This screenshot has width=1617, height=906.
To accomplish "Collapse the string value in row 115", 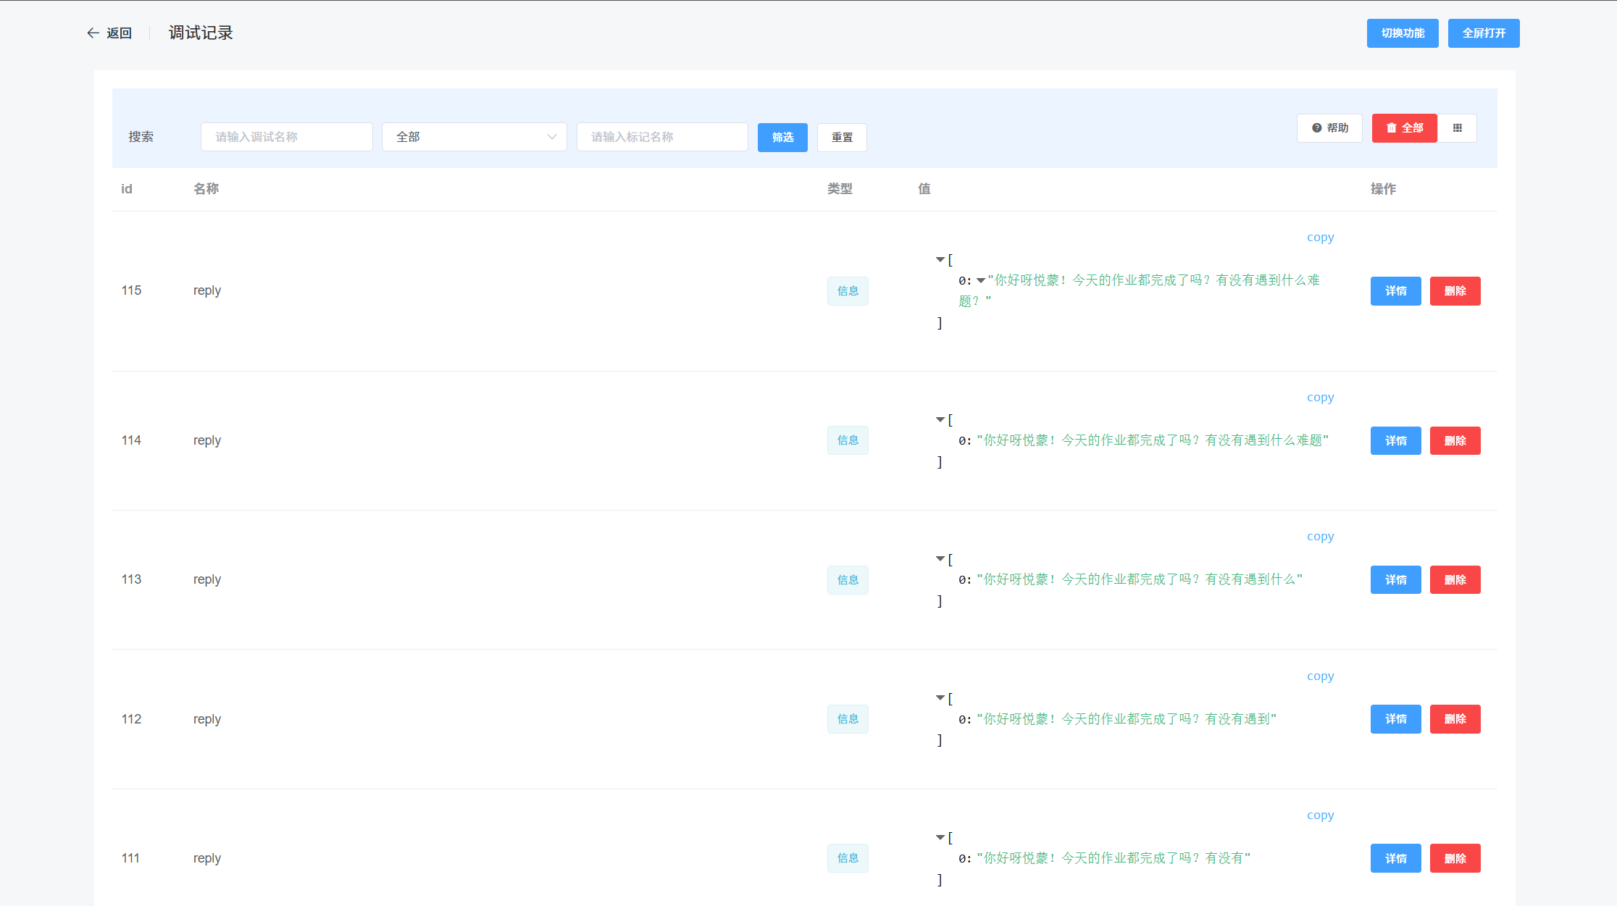I will pyautogui.click(x=980, y=280).
